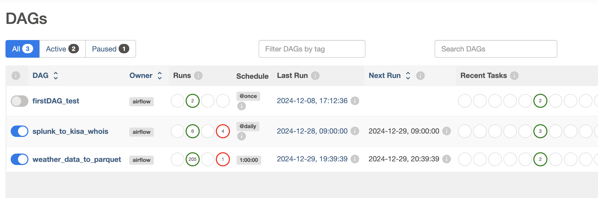Sort table by Owner column arrows

160,76
